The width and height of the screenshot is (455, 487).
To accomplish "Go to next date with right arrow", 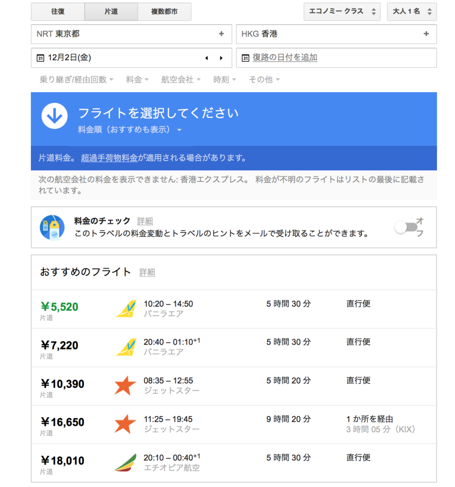I will tap(221, 58).
